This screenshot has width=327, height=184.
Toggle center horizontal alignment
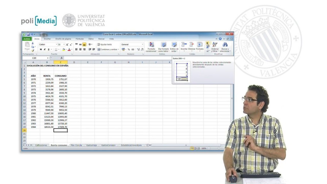pyautogui.click(x=80, y=50)
